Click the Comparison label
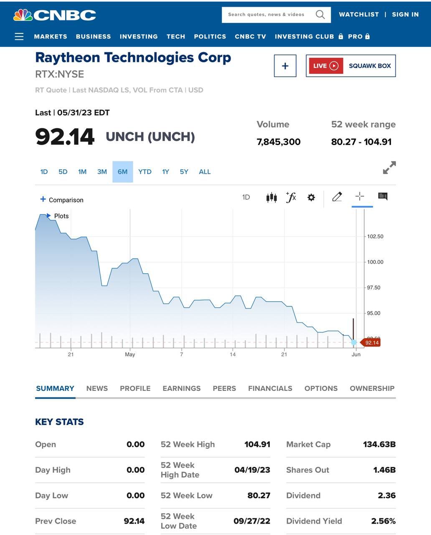 66,200
